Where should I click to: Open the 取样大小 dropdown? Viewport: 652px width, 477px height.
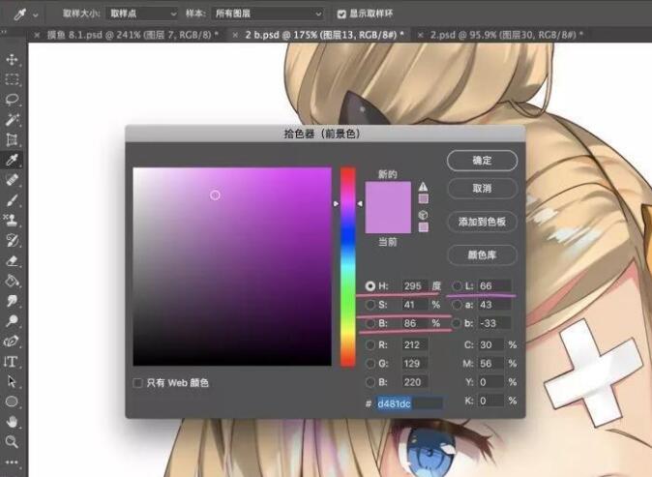(x=142, y=14)
